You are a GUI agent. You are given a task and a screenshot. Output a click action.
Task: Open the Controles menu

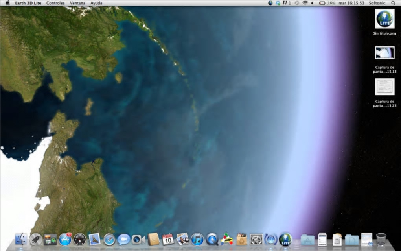click(x=55, y=3)
